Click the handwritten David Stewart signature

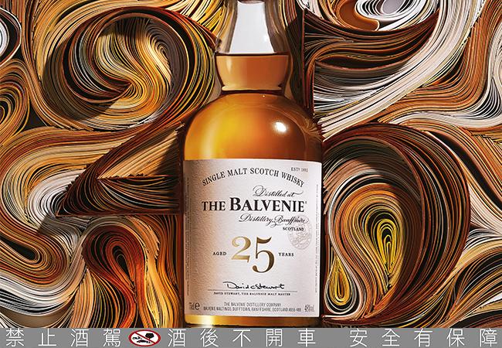pos(253,286)
